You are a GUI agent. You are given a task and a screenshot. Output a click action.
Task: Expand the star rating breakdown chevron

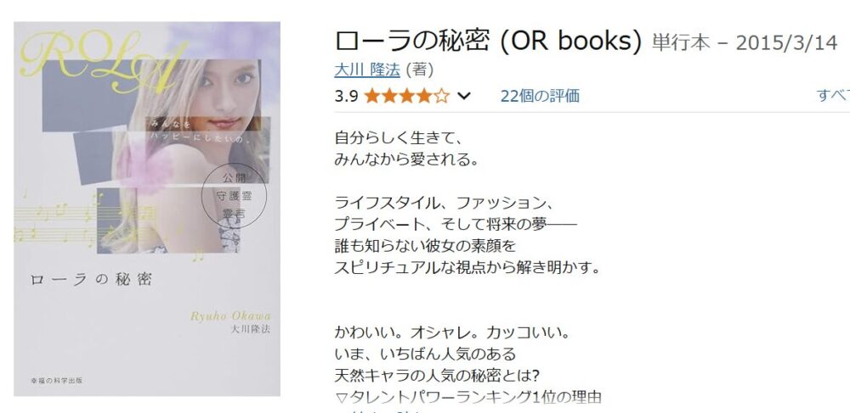click(x=464, y=96)
